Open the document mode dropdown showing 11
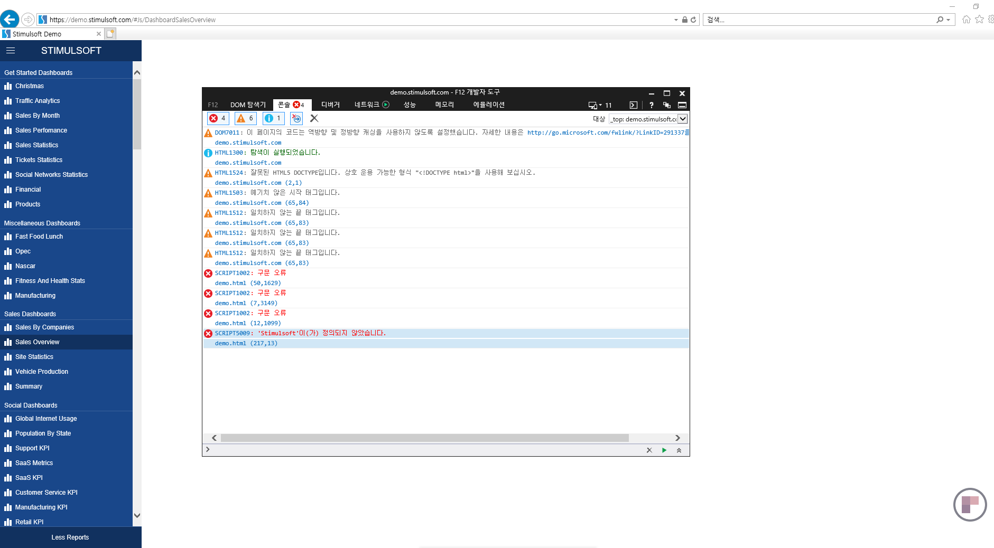 (x=600, y=105)
